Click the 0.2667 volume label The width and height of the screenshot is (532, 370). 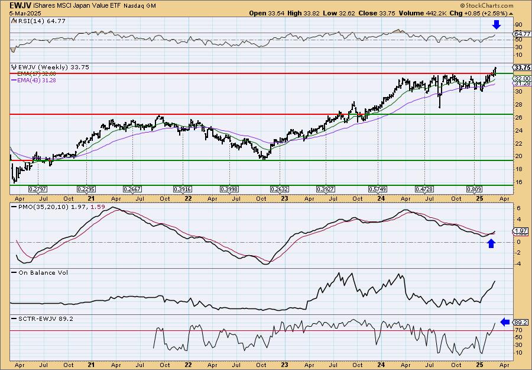point(132,189)
